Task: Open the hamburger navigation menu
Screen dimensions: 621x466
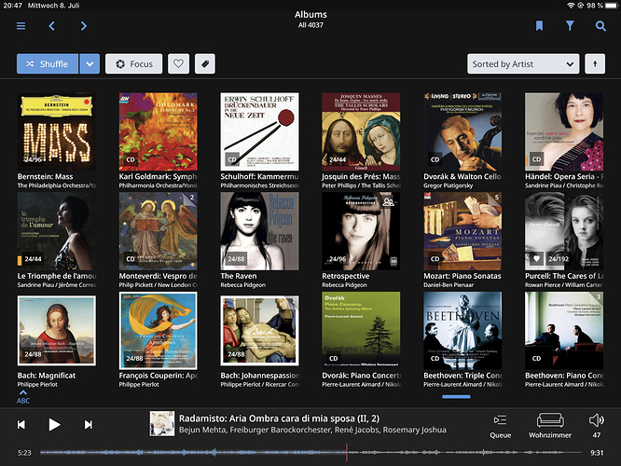Action: pos(21,26)
